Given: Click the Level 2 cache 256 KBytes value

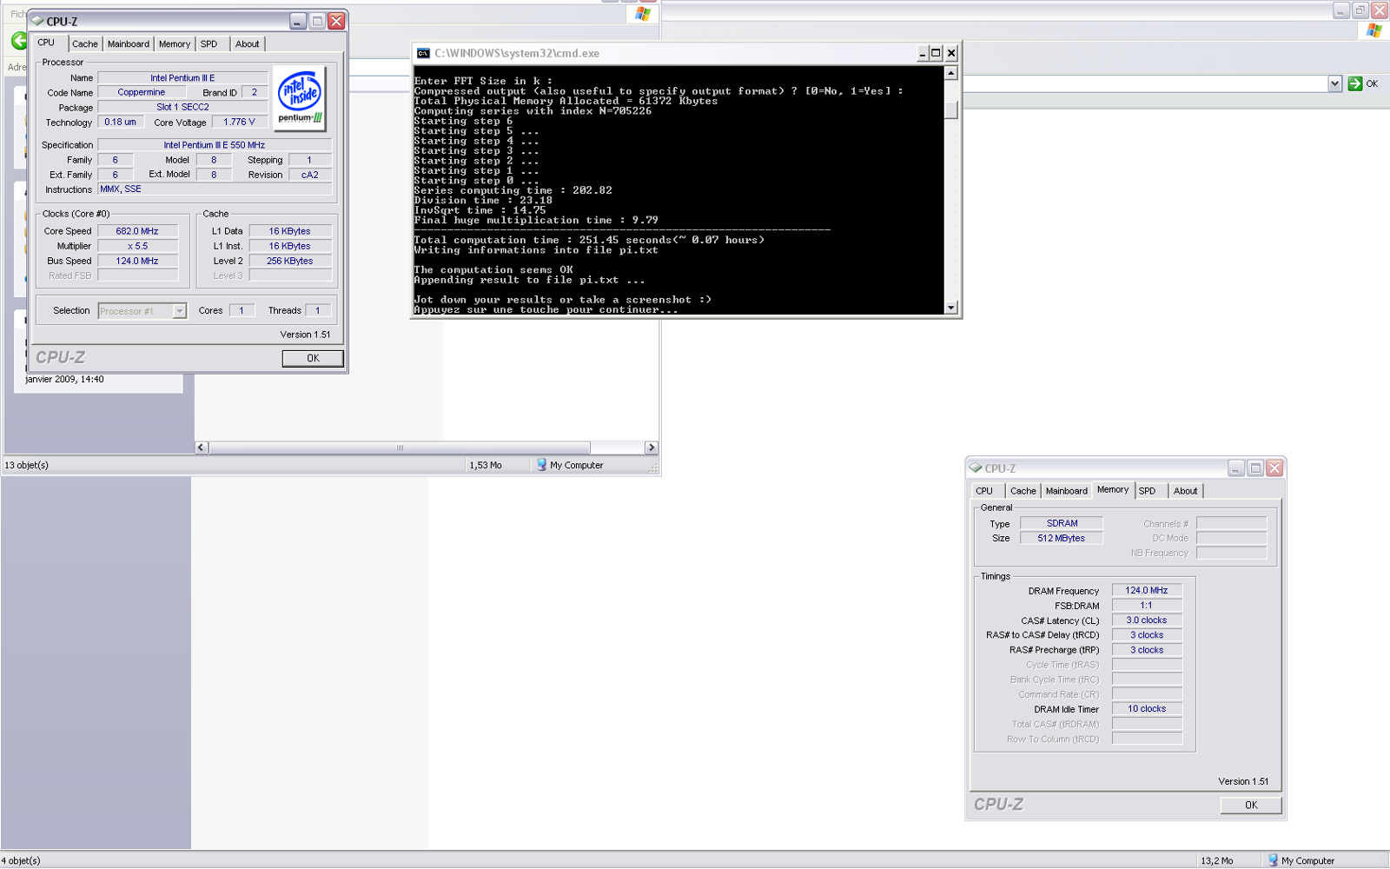Looking at the screenshot, I should point(290,261).
